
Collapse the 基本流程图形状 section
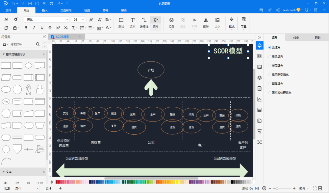point(4,54)
